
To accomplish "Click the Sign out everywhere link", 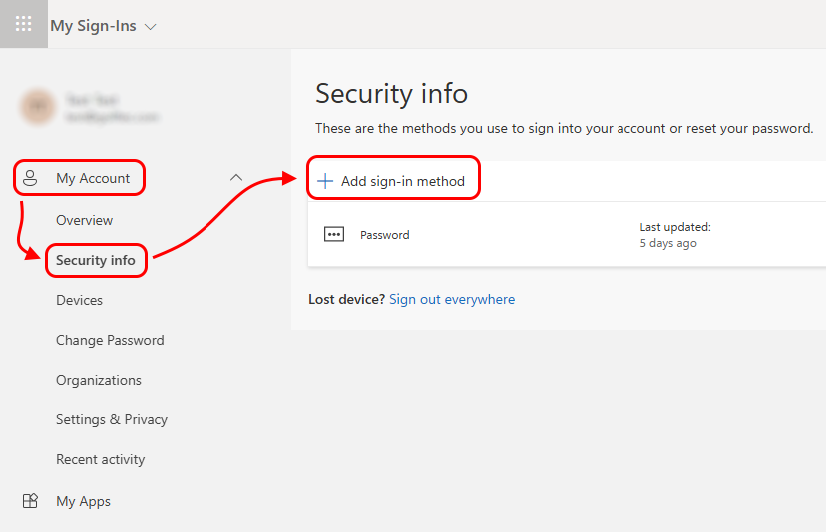I will click(452, 299).
